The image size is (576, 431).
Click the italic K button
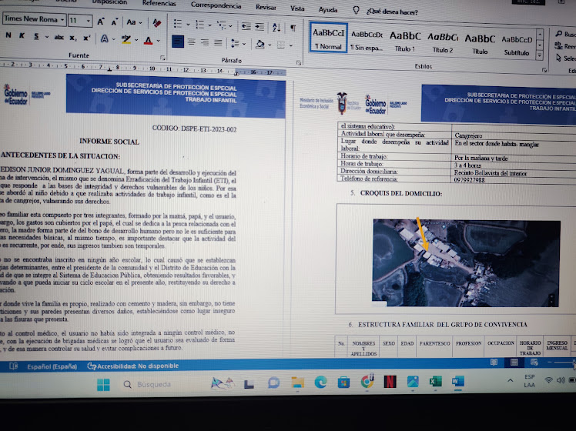point(23,36)
